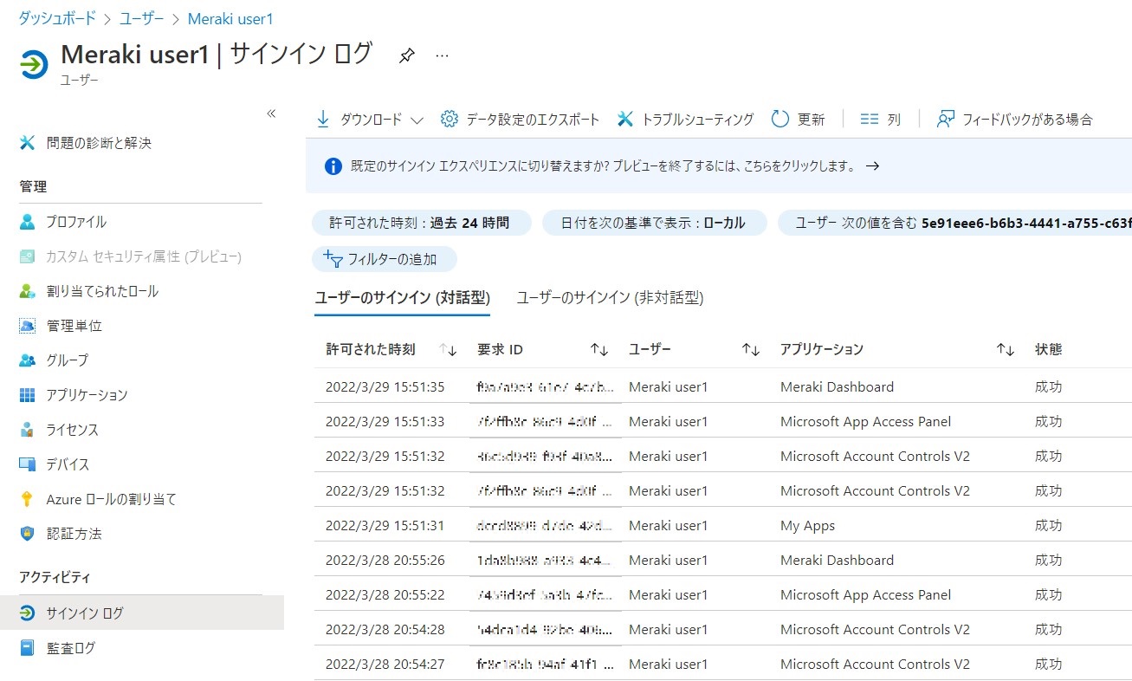Open the more options ellipsis in header

(443, 55)
